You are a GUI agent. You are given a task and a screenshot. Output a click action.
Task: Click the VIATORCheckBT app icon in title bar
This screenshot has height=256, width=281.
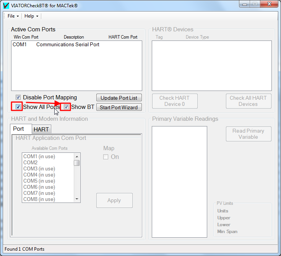click(6, 6)
